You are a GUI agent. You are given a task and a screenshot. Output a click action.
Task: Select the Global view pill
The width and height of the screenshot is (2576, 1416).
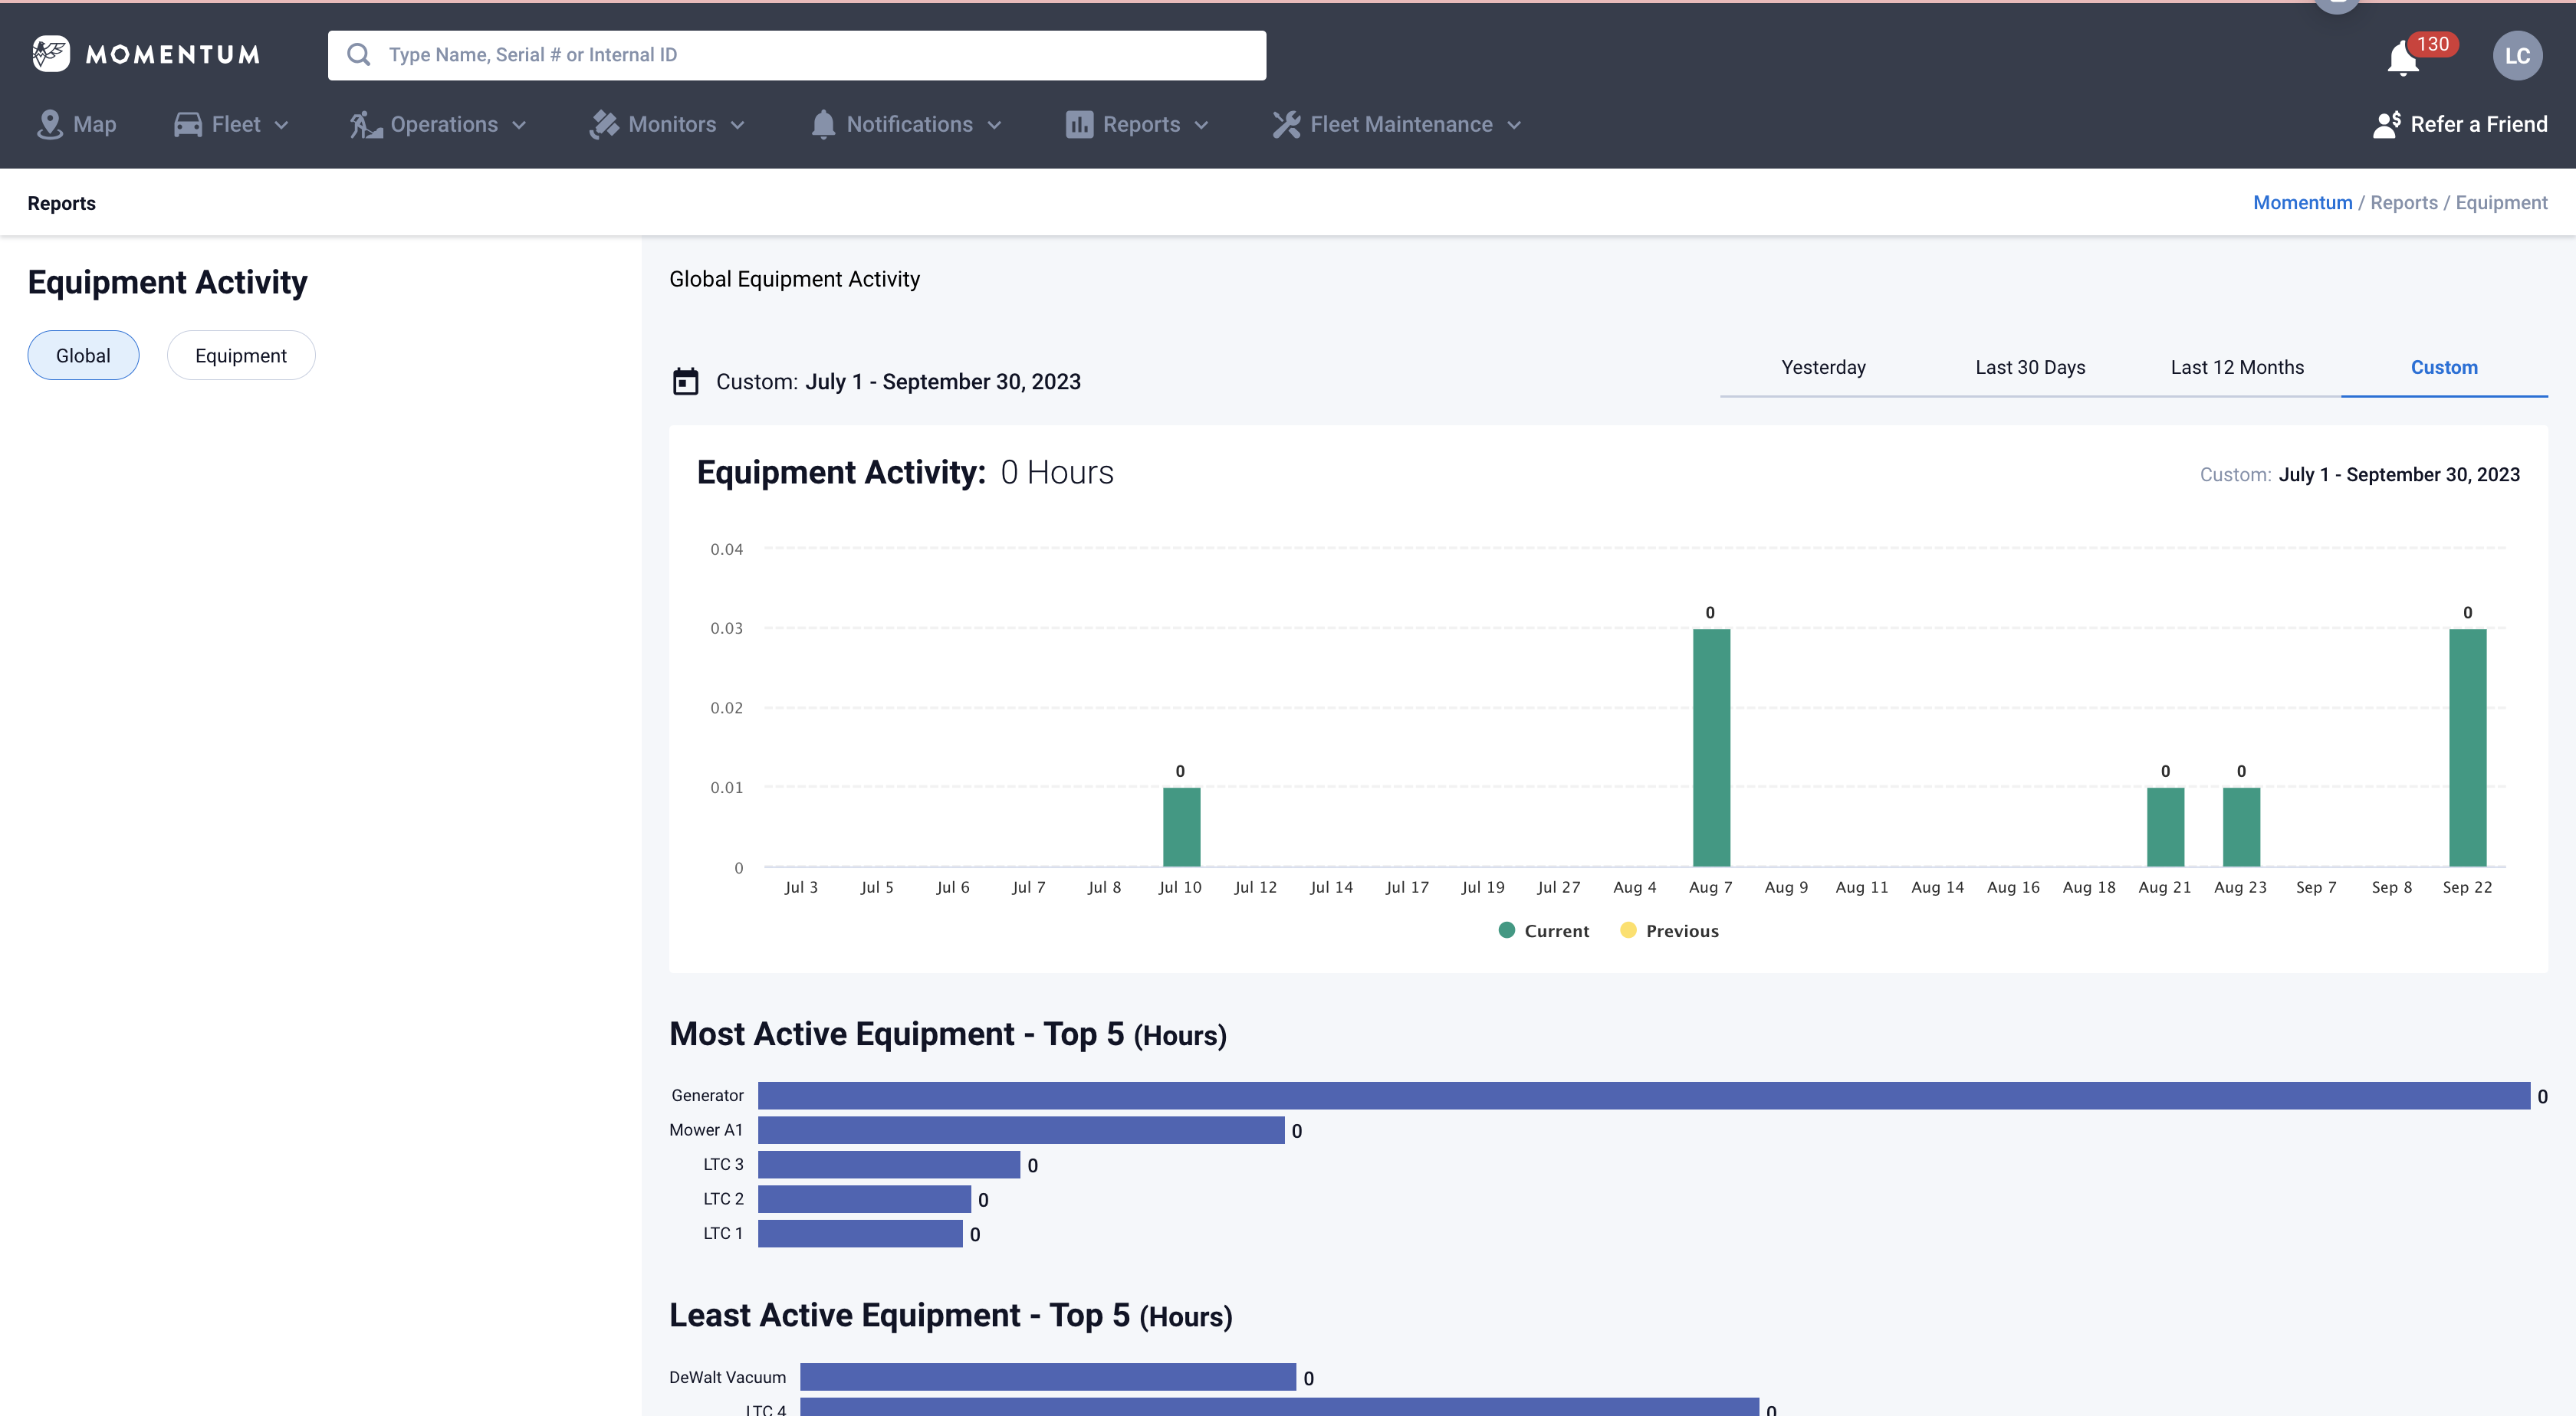[x=83, y=356]
